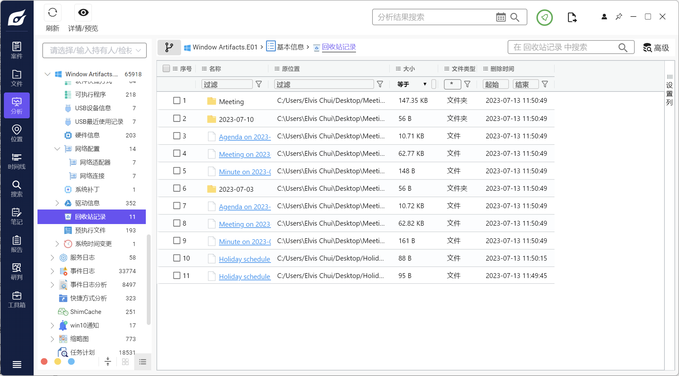Click the filter funnel for 原位置 column
The width and height of the screenshot is (679, 376).
pos(380,84)
